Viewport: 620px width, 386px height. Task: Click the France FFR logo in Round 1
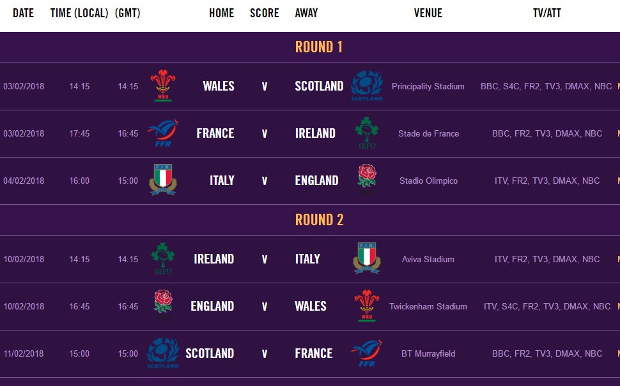click(x=163, y=133)
